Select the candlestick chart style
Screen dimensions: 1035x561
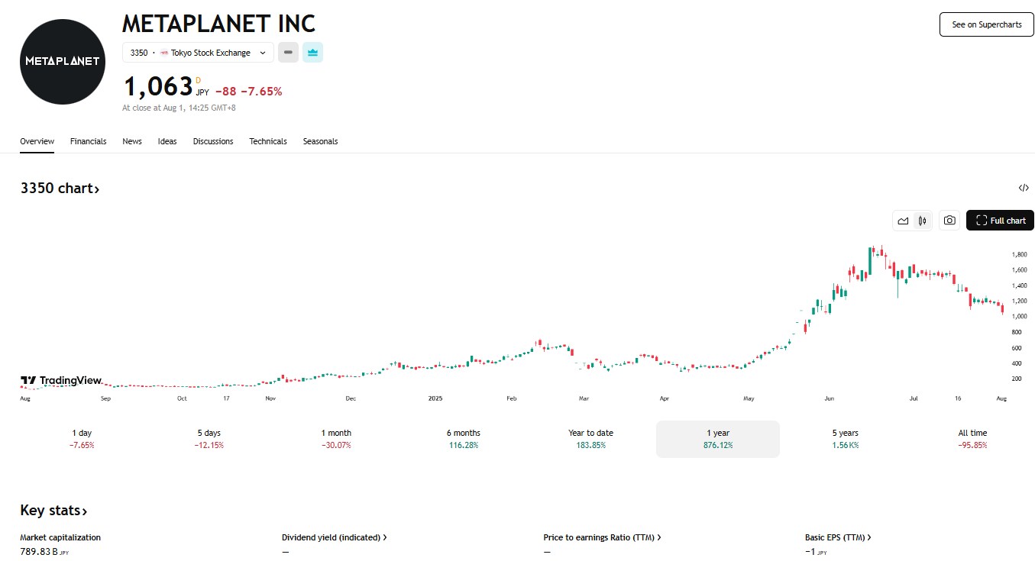pyautogui.click(x=922, y=220)
